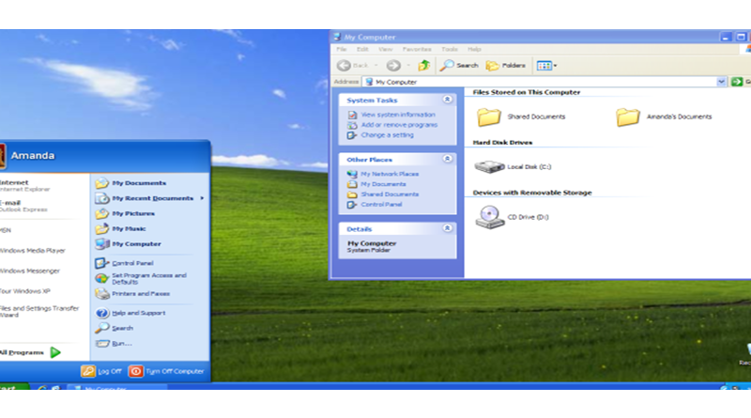Select the Local Disk (C:) drive icon
This screenshot has width=751, height=418.
click(489, 167)
